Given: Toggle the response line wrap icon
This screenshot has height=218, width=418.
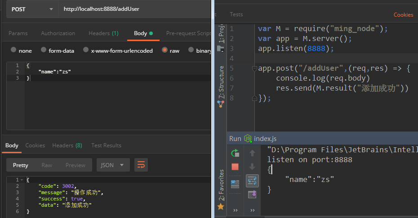Looking at the screenshot, I should coord(141,165).
